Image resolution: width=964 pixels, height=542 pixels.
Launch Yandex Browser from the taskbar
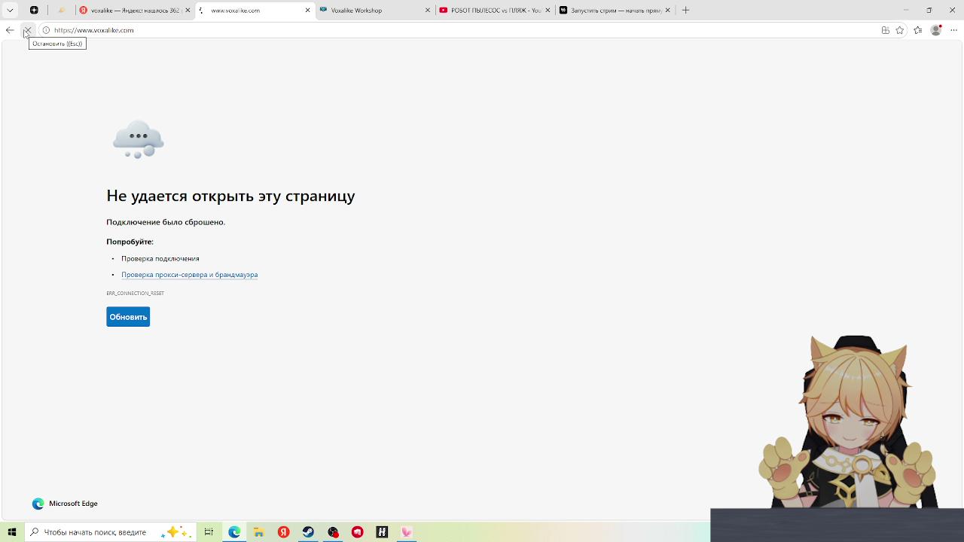[283, 532]
